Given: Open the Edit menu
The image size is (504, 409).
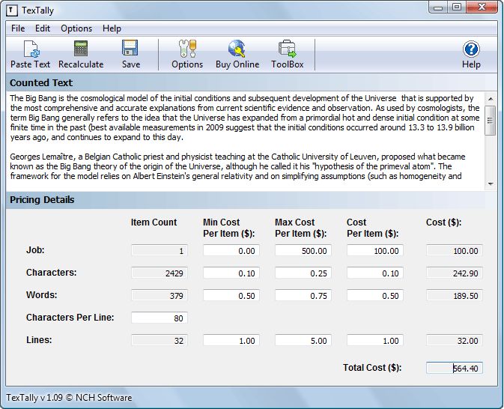Looking at the screenshot, I should click(43, 28).
